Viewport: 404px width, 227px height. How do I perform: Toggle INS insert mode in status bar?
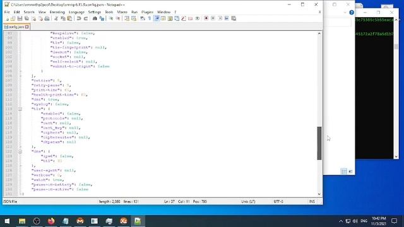pyautogui.click(x=312, y=202)
